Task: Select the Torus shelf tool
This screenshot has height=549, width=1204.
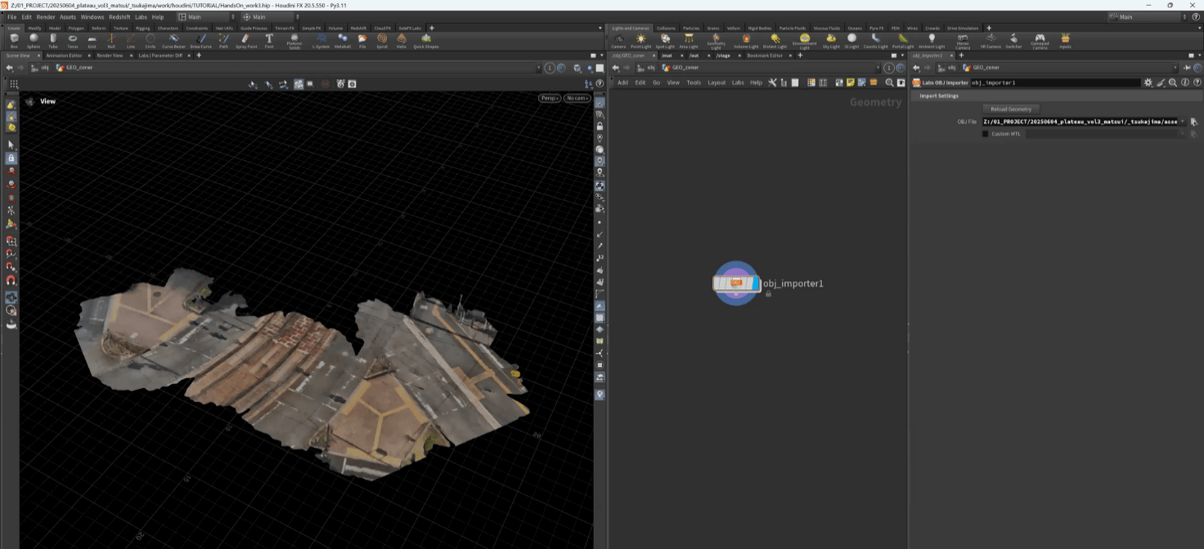Action: tap(73, 40)
